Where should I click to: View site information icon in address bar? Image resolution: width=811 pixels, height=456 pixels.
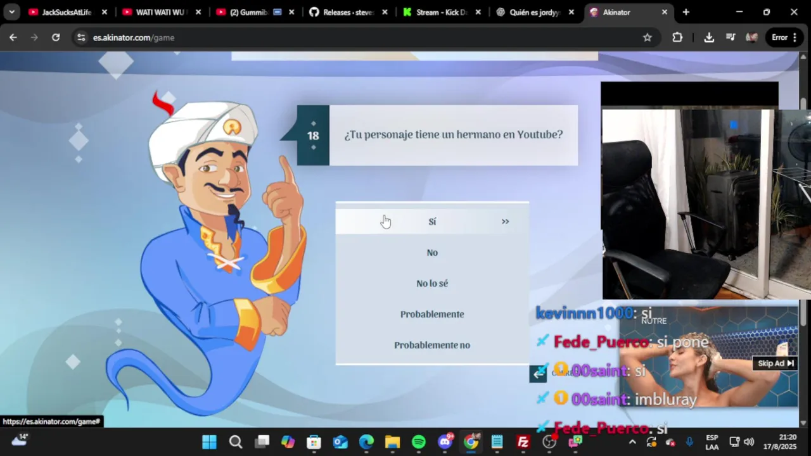point(80,37)
